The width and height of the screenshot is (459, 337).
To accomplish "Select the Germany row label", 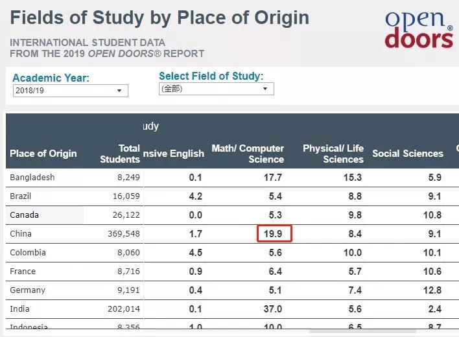I will coord(27,290).
